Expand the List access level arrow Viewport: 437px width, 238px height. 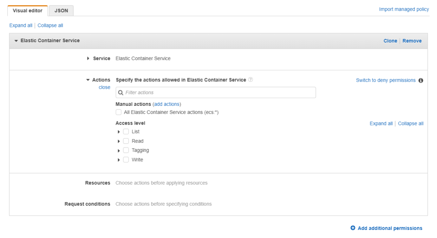pyautogui.click(x=119, y=132)
